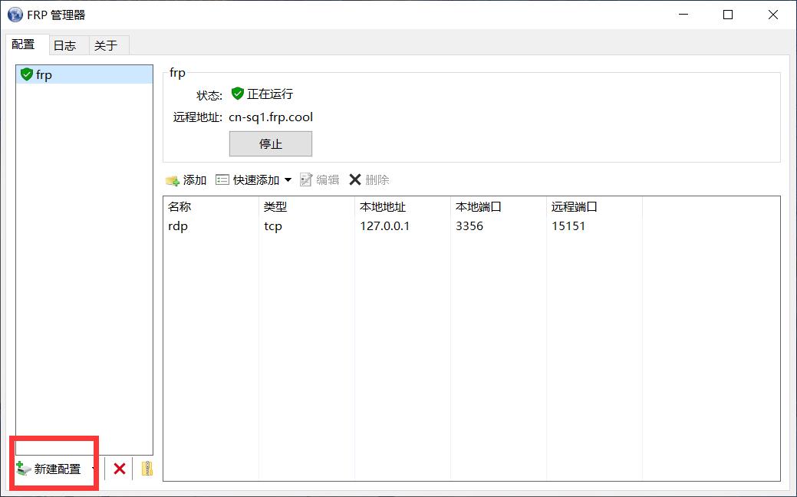Click the zip archive export icon
This screenshot has height=497, width=797.
pos(147,469)
